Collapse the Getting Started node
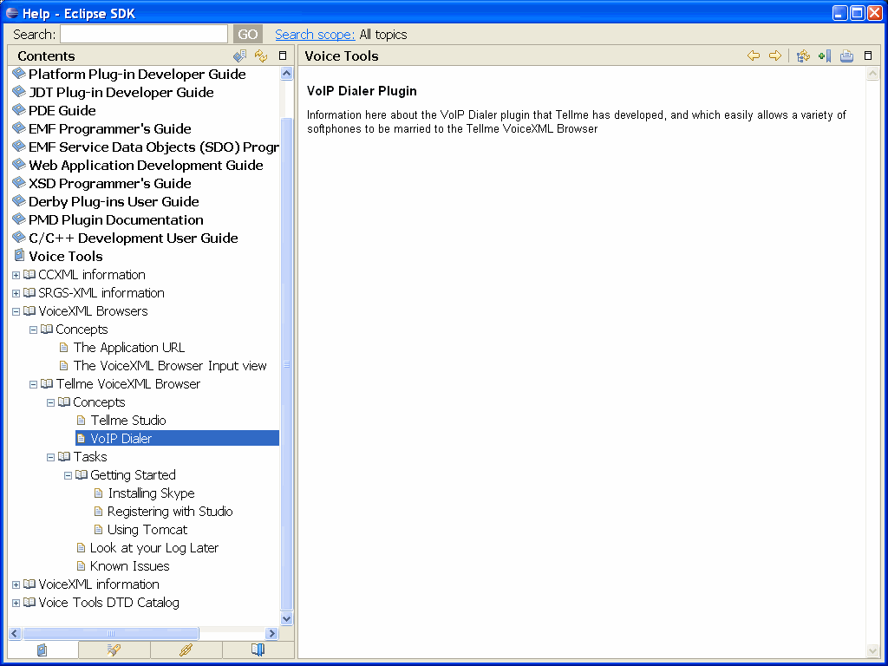This screenshot has width=888, height=666. 68,475
